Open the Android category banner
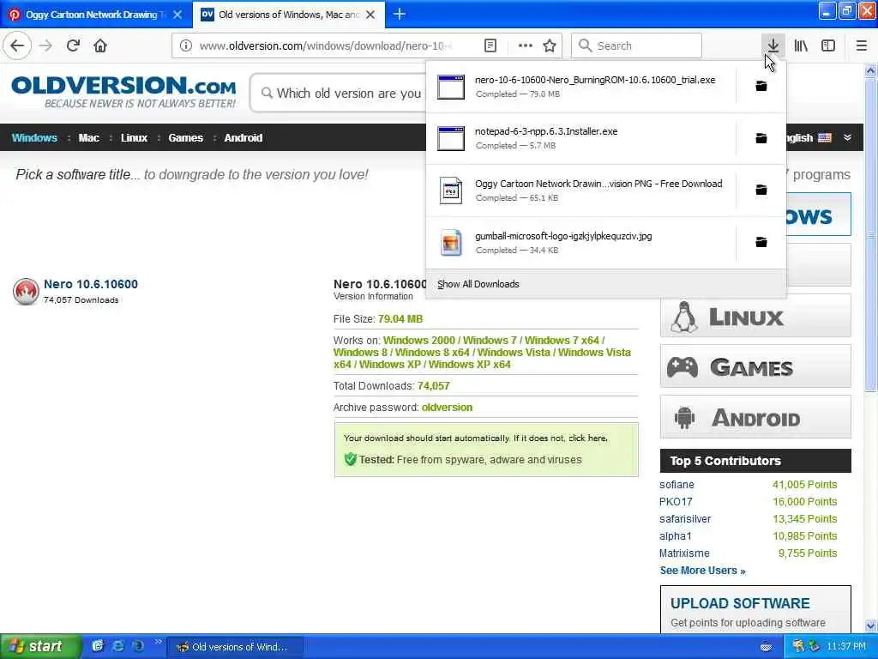This screenshot has height=659, width=878. click(x=755, y=416)
